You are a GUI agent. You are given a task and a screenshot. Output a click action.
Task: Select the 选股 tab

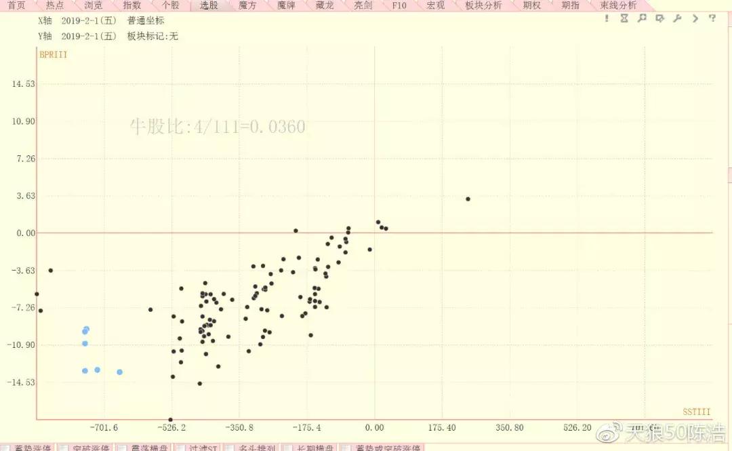tap(209, 5)
